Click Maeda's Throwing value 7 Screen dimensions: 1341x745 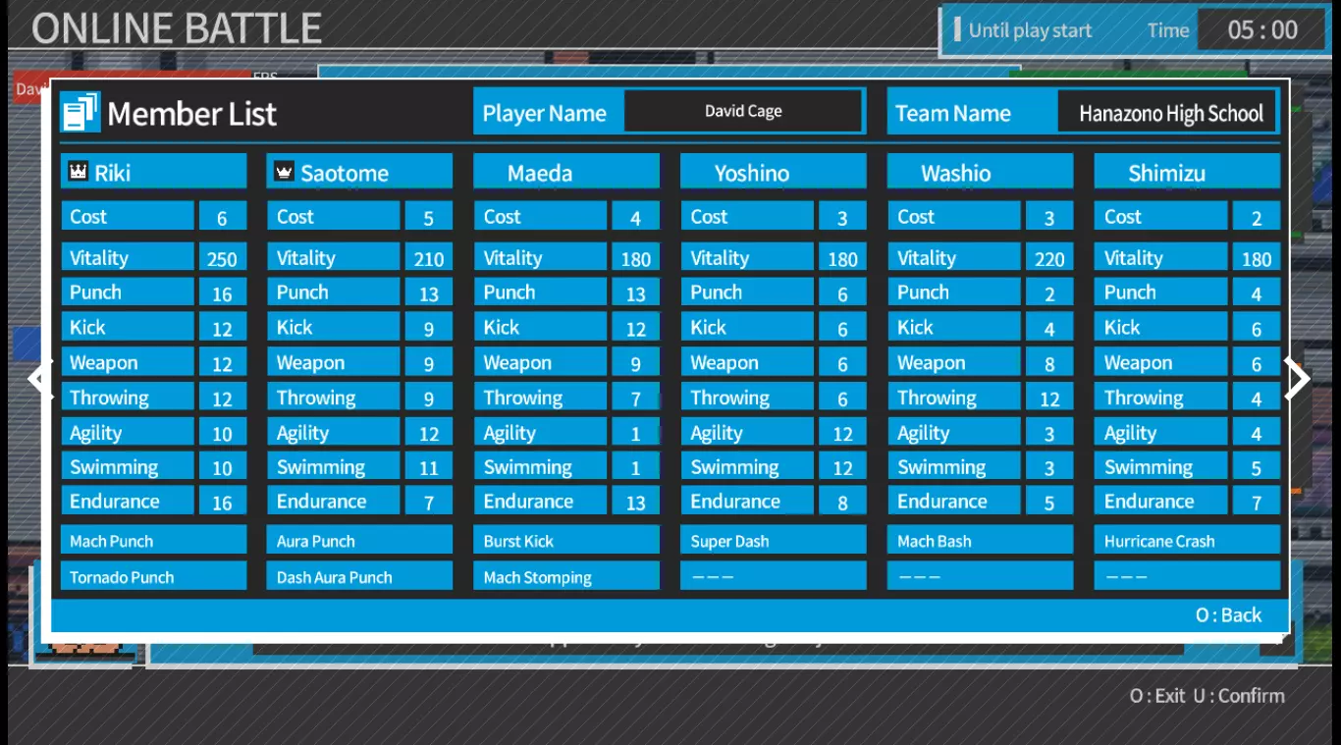click(x=636, y=398)
